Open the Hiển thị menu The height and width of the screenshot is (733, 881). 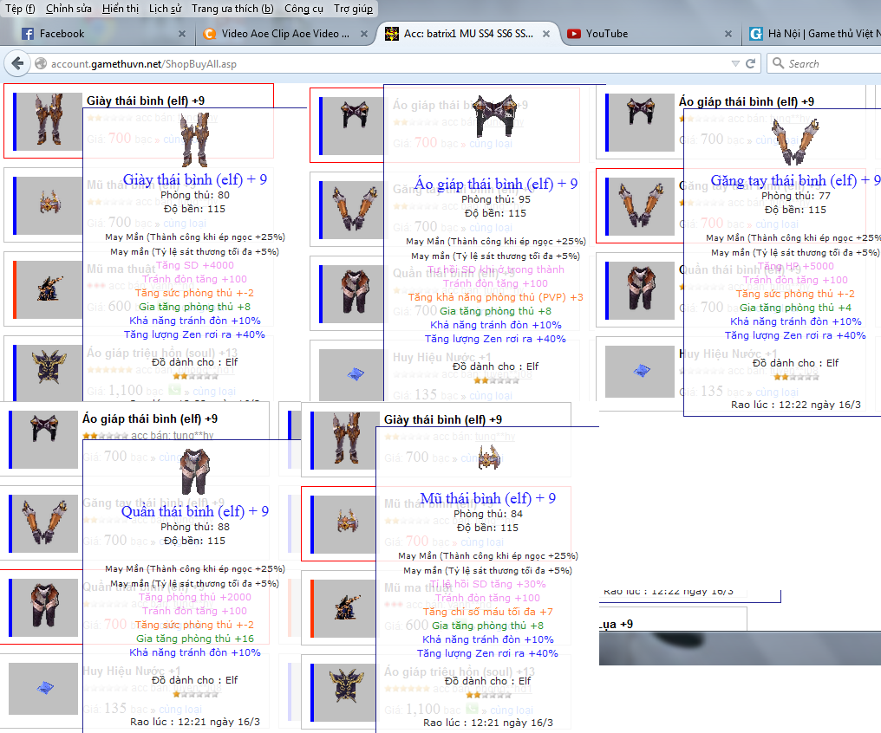click(121, 9)
